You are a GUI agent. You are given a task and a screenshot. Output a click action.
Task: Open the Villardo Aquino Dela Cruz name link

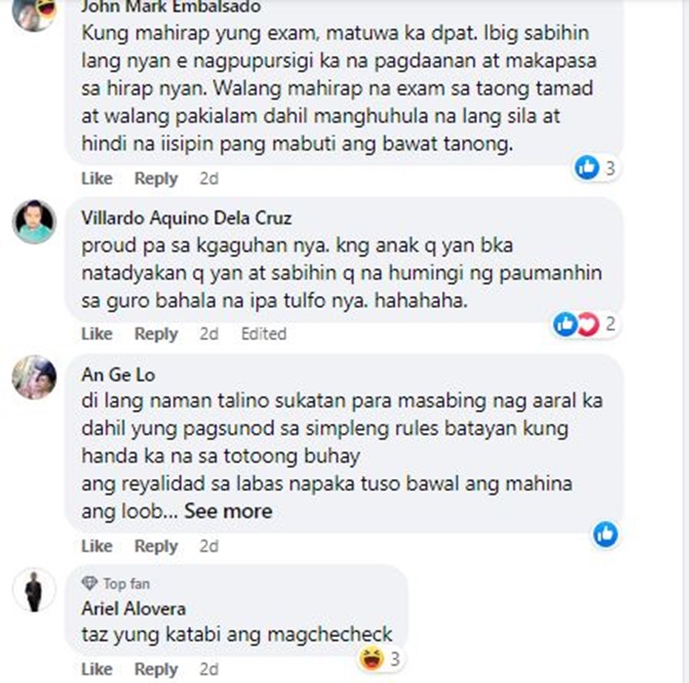click(x=186, y=218)
